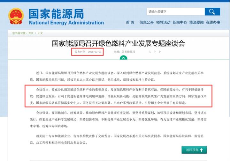Click the national emblem logo
230x161 pixels.
[x=16, y=16]
